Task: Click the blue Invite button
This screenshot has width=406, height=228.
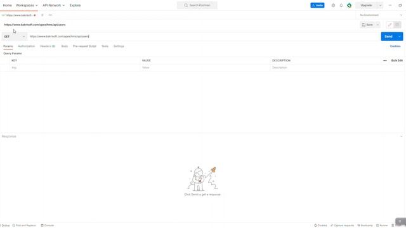Action: tap(317, 5)
